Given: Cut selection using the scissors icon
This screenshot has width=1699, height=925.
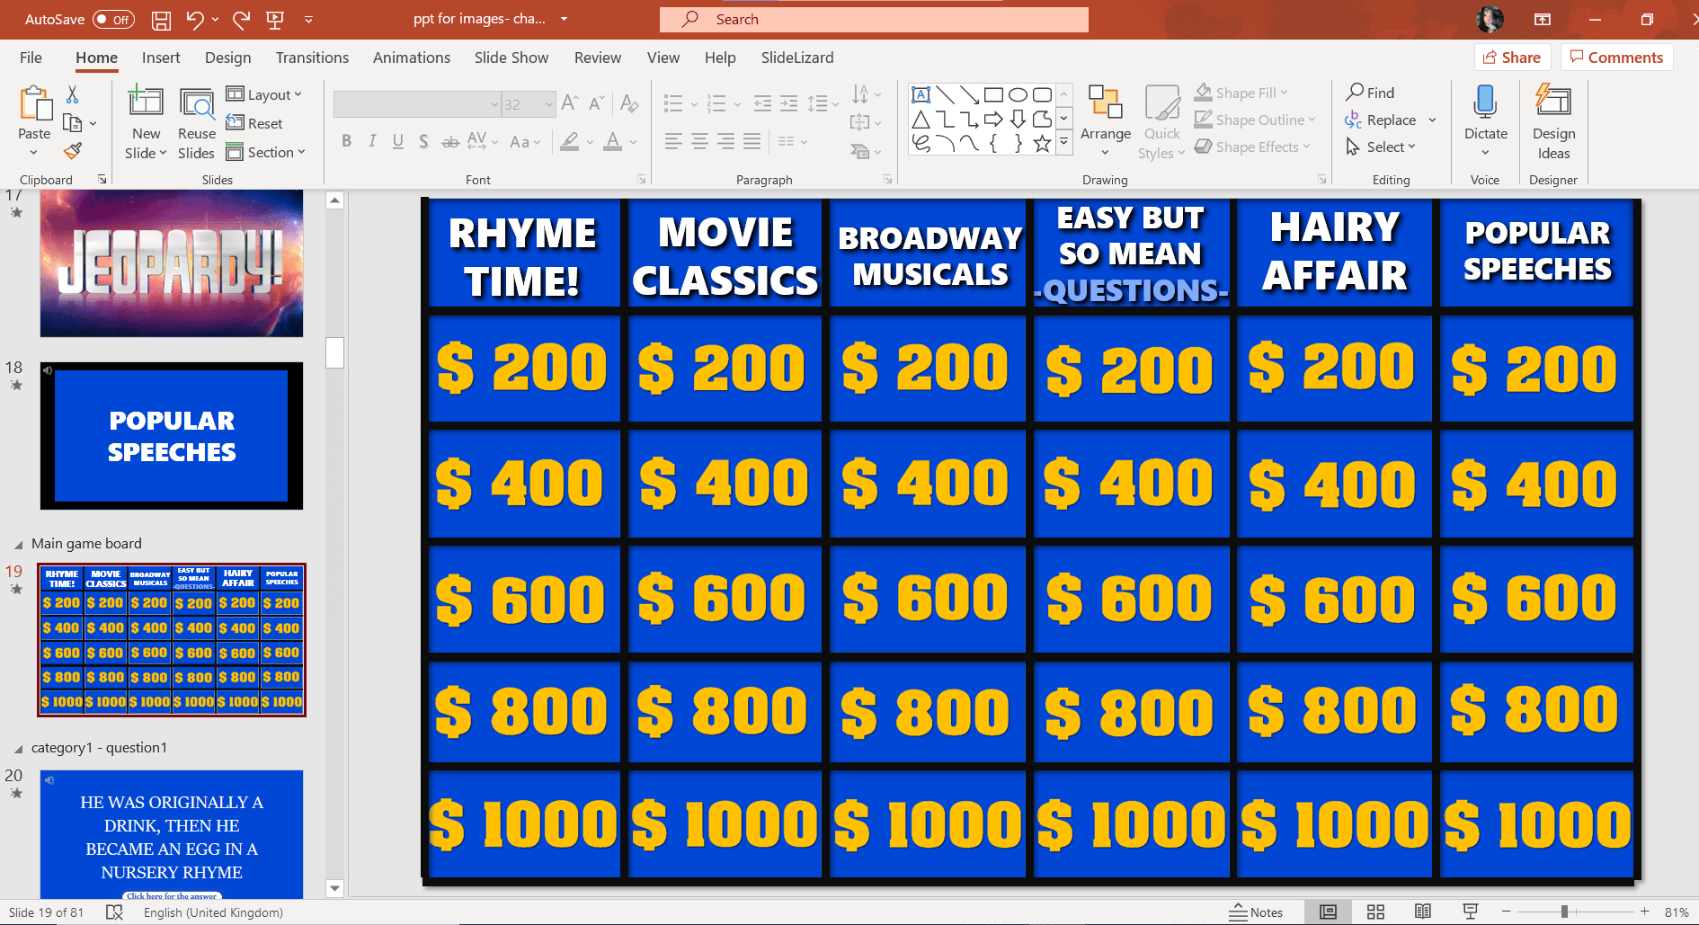Looking at the screenshot, I should click(x=73, y=93).
